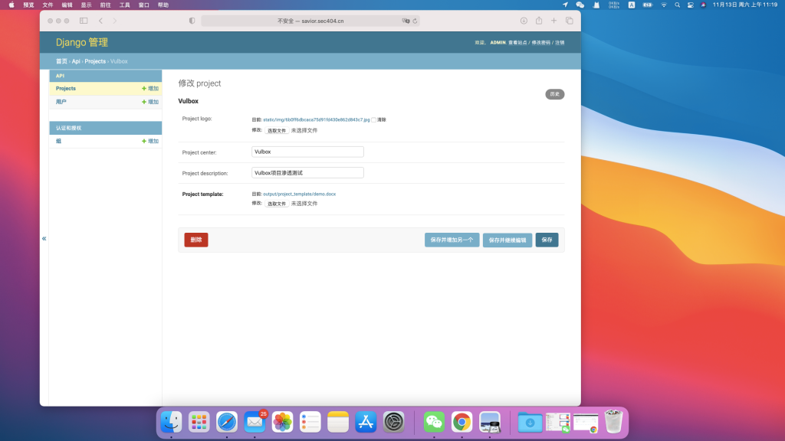785x441 pixels.
Task: Open the Apple menu
Action: [11, 5]
